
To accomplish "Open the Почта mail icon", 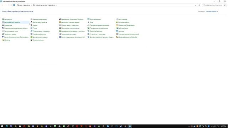I will coord(31,28).
